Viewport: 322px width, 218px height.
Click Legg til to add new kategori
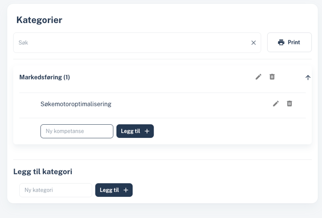[x=114, y=190]
